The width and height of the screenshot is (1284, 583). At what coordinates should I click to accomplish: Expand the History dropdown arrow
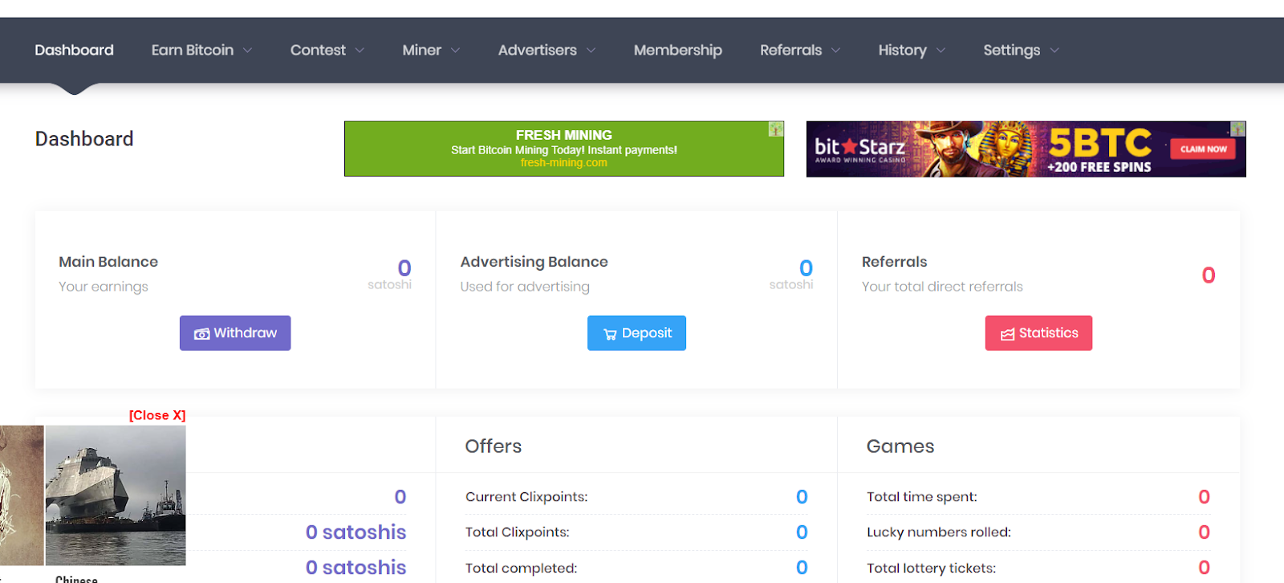click(941, 51)
